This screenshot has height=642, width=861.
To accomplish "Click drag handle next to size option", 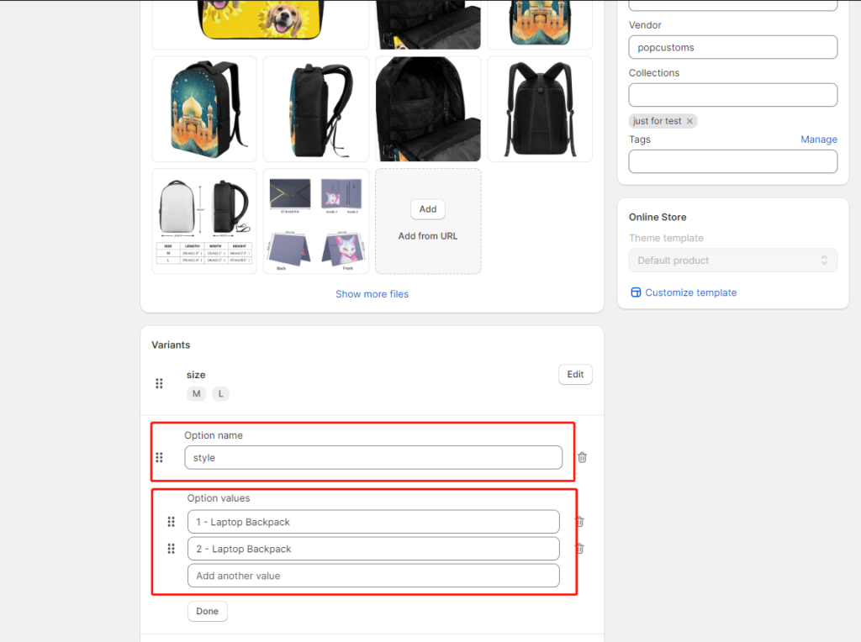I will click(159, 383).
